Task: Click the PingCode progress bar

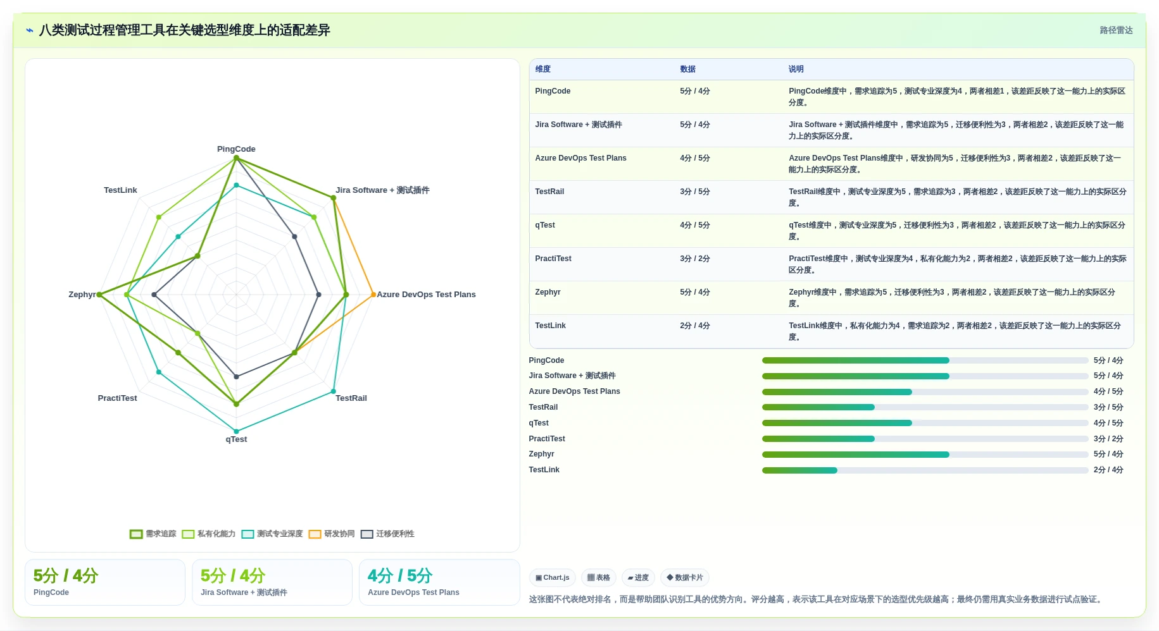Action: point(925,360)
